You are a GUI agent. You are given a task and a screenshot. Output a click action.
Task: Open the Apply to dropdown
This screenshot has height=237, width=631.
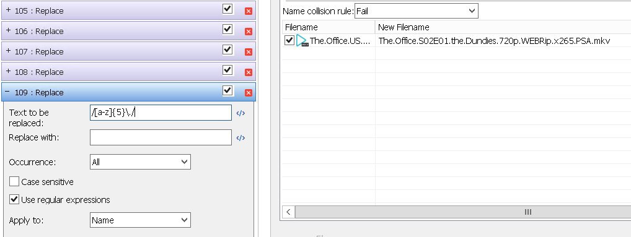pyautogui.click(x=140, y=220)
